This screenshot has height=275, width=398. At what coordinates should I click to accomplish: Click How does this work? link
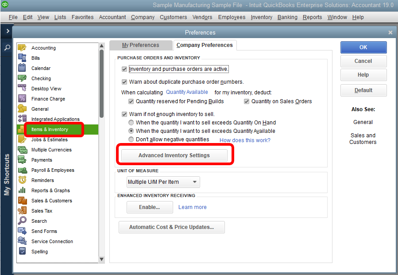(245, 140)
